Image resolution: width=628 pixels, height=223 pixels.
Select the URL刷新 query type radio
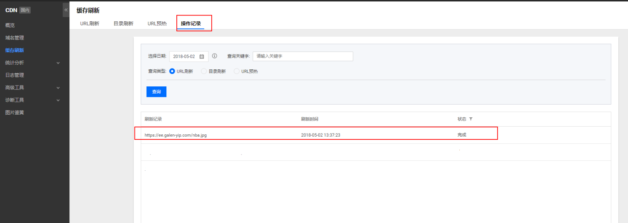tap(172, 71)
